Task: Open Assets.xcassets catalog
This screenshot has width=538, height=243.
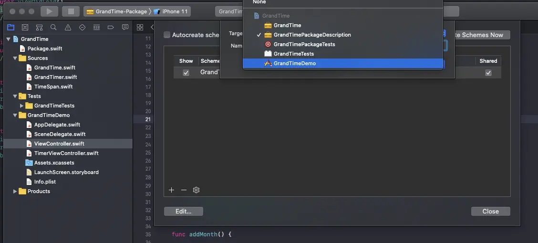Action: tap(54, 163)
